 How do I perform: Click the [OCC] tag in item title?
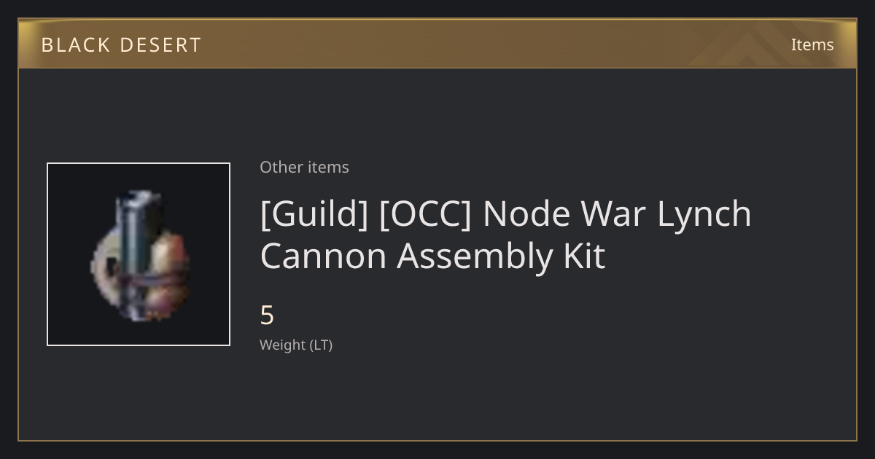coord(425,214)
